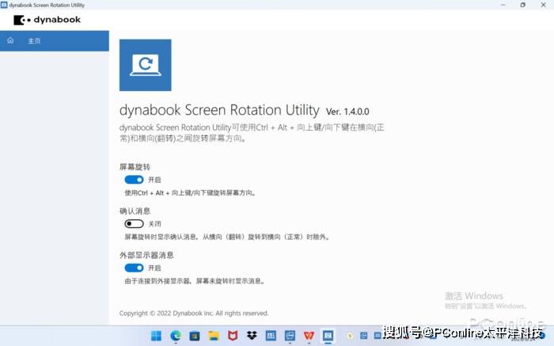
Task: Restore down the utility window
Action: (523, 5)
